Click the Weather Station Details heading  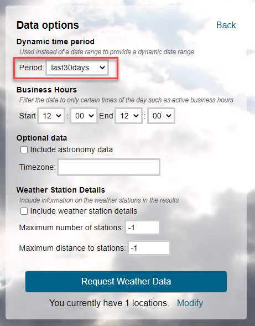61,190
